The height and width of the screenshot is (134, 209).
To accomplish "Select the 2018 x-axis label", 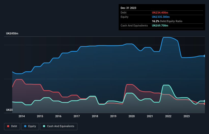I will (95, 116).
